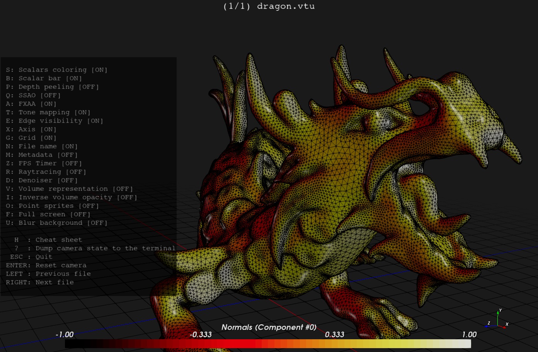Screen dimensions: 538x352
Task: Click the 'ESC : Quit' line
Action: [31, 257]
